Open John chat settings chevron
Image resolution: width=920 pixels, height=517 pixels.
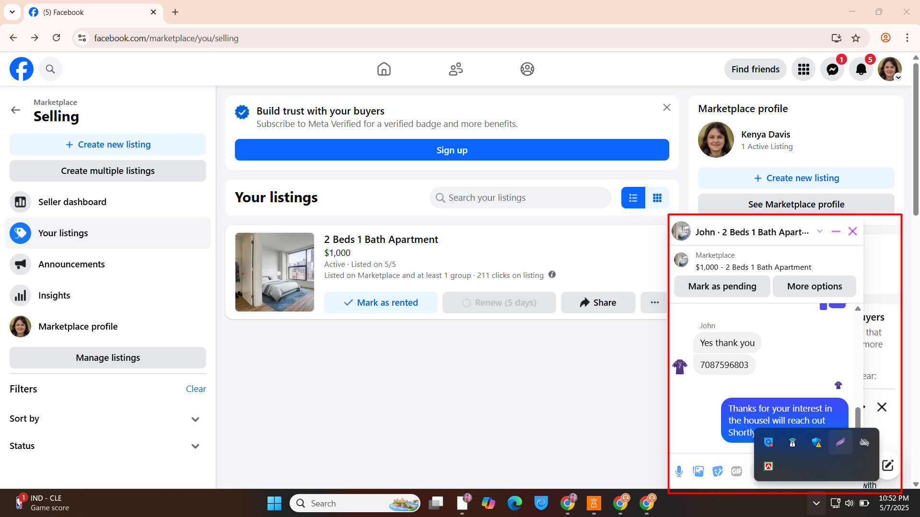tap(820, 231)
